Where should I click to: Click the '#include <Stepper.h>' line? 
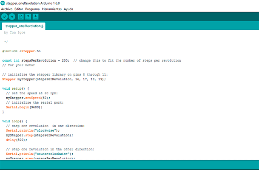[21, 51]
